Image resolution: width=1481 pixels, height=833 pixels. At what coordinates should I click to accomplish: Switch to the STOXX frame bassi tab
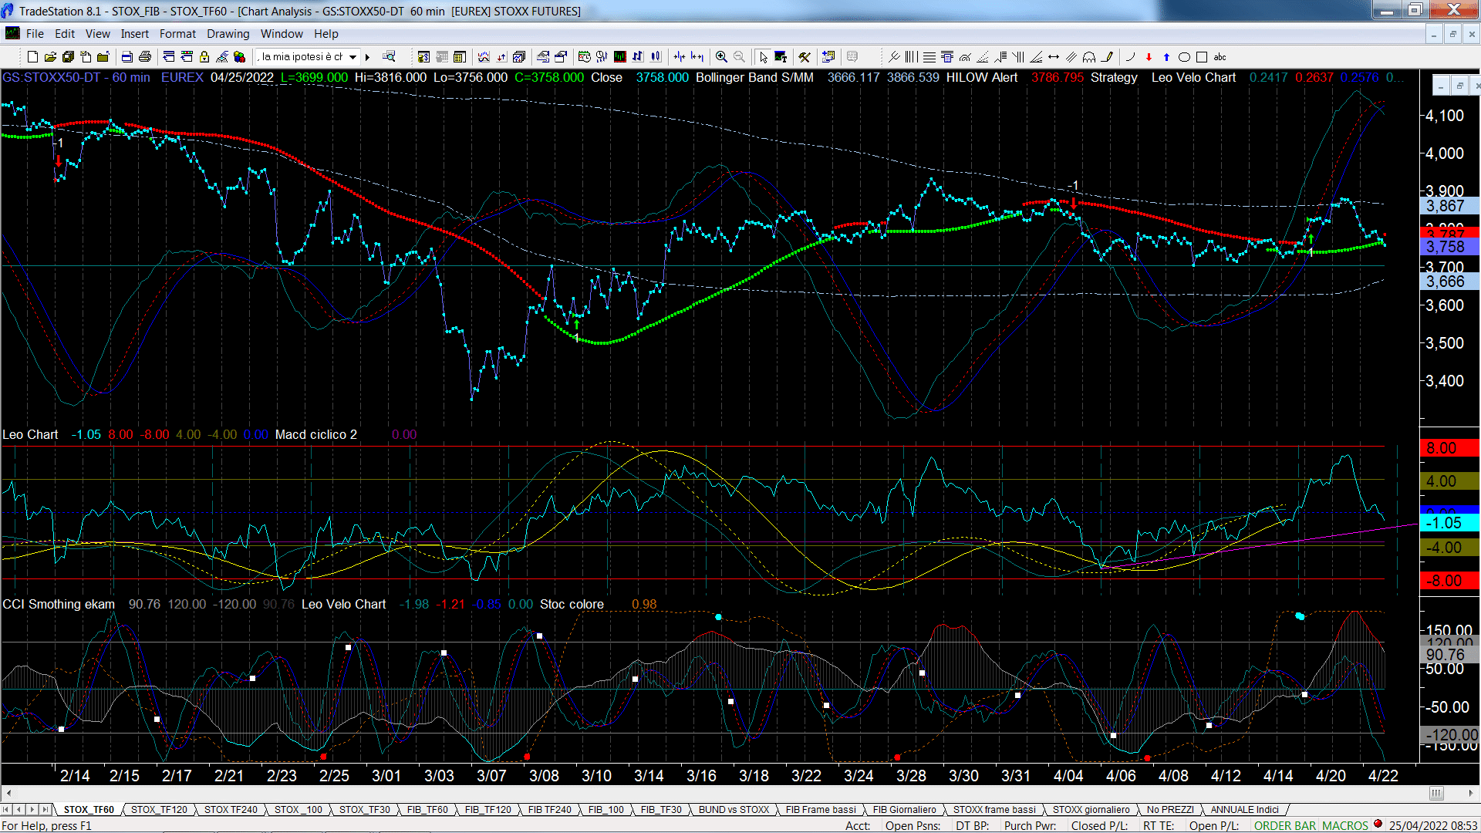[x=994, y=809]
